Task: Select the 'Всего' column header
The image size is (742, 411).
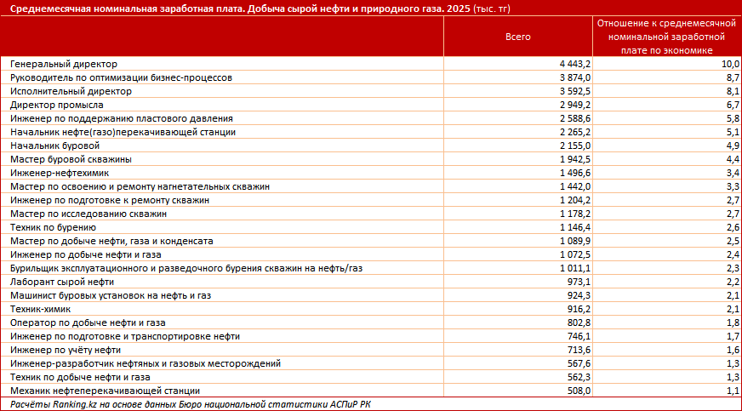Action: tap(517, 37)
